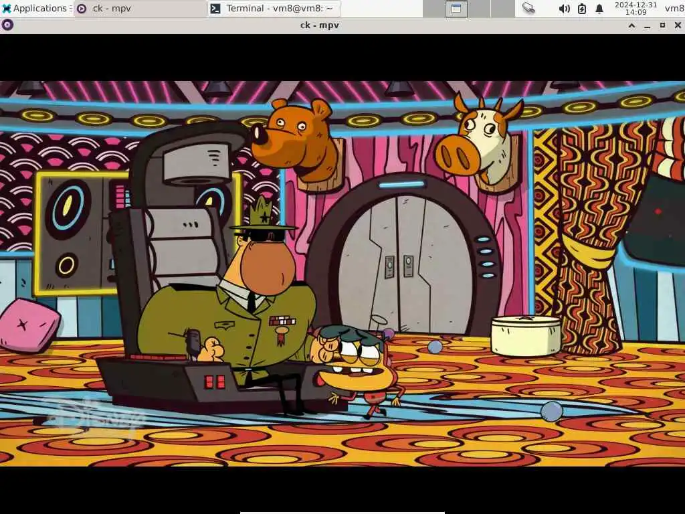
Task: Click the 'ck - mpv' window title text
Action: pos(320,25)
